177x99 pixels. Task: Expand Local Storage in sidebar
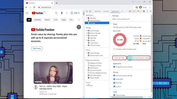(87, 31)
